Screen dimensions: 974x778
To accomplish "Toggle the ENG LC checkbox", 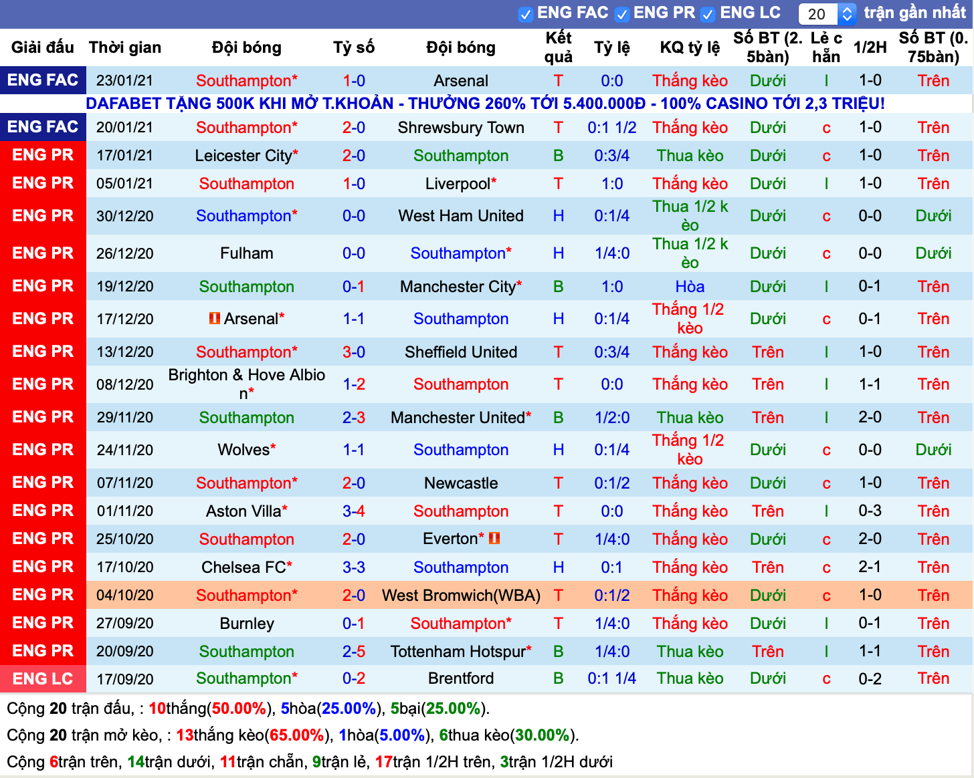I will 708,14.
